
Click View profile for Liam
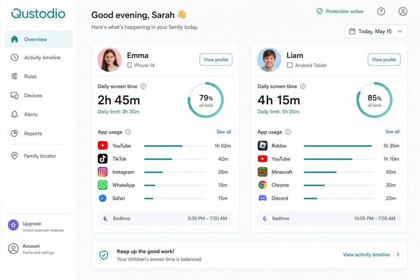[x=384, y=60]
